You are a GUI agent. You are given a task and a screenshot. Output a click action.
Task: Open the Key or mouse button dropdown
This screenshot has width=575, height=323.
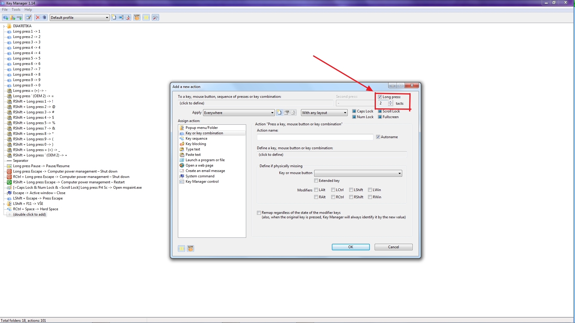pyautogui.click(x=358, y=173)
